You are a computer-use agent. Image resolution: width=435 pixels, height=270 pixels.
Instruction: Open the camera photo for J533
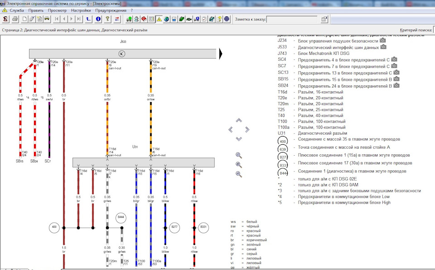(384, 47)
